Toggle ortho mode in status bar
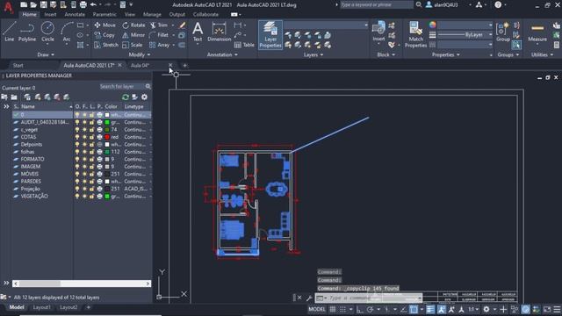 click(360, 309)
